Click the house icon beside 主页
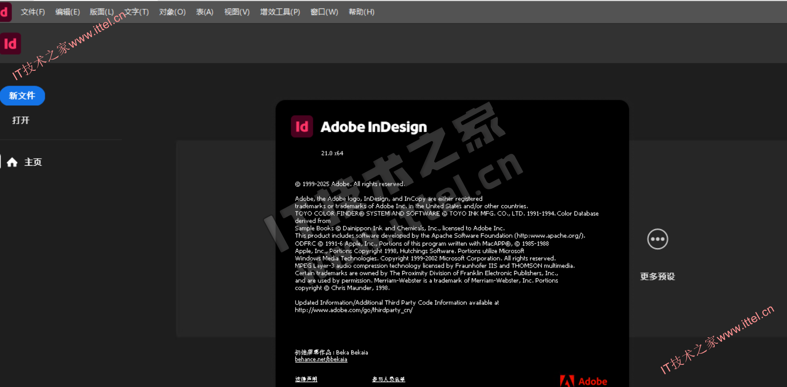 12,162
